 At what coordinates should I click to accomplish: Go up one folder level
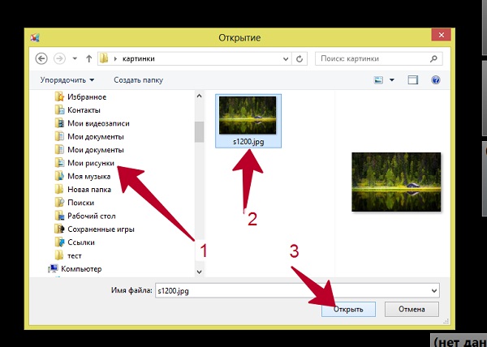[89, 58]
